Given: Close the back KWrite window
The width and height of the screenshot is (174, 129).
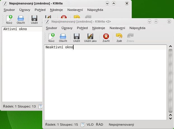Looking at the screenshot, I should tap(127, 4).
